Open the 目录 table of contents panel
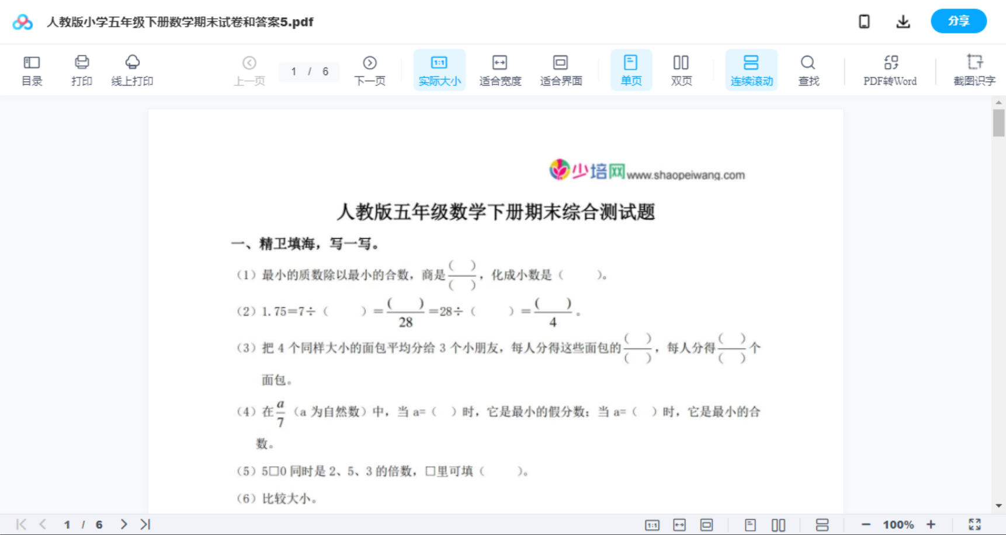This screenshot has height=535, width=1006. point(32,69)
